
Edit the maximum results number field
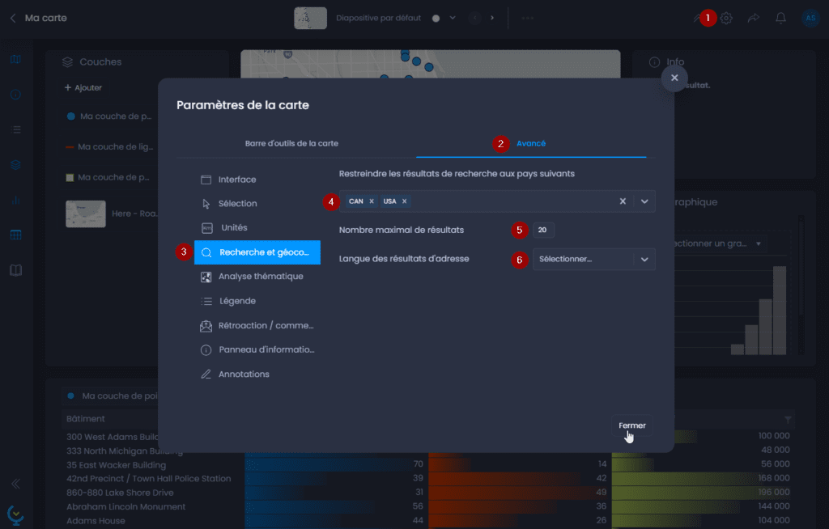tap(542, 230)
